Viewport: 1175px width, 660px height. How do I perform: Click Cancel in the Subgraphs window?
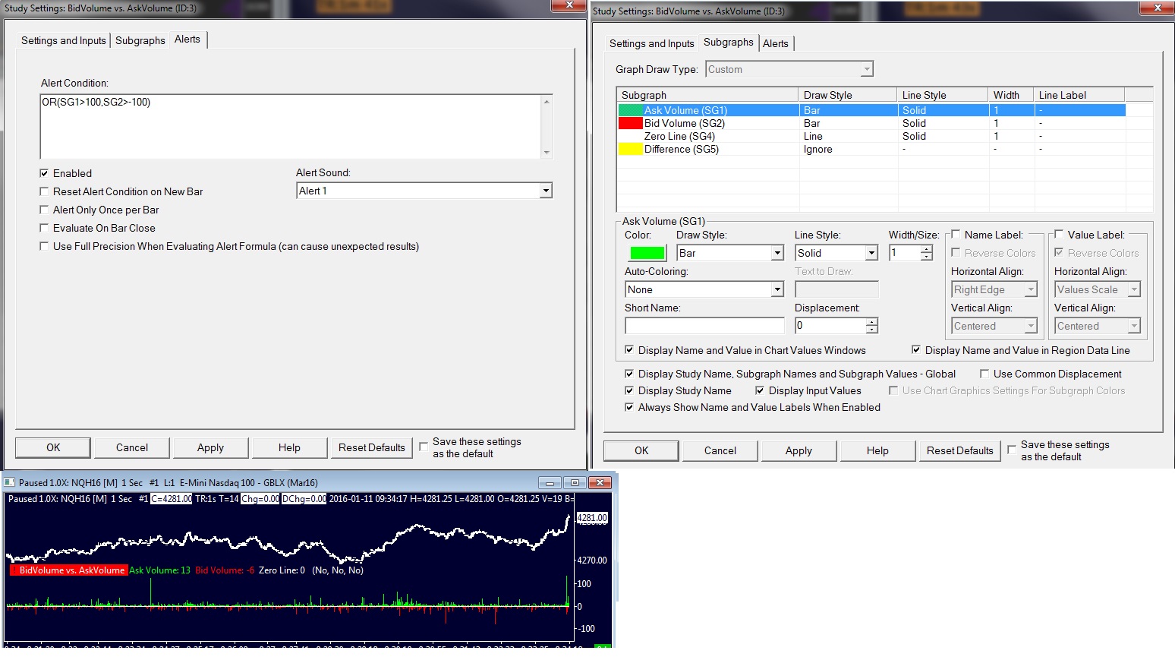720,450
